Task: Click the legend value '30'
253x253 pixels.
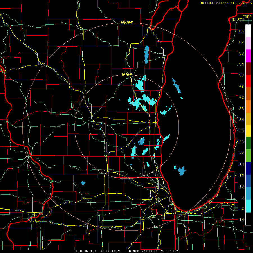Action: pos(241,131)
